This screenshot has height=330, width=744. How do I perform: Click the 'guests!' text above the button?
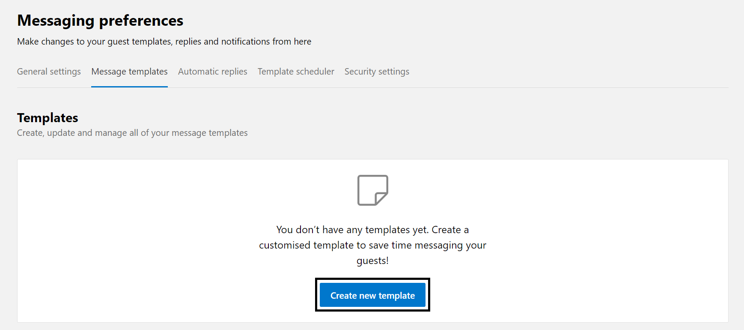(372, 261)
